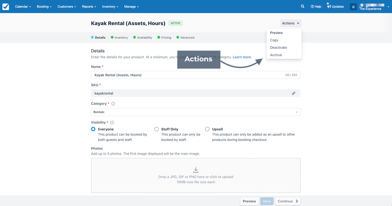Click the Continue button
This screenshot has width=392, height=206.
(288, 201)
